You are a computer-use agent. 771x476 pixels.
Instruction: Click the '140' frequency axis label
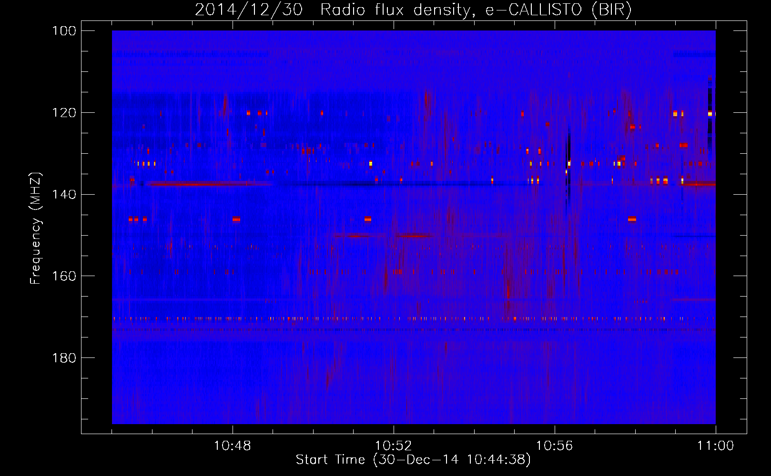[x=64, y=195]
